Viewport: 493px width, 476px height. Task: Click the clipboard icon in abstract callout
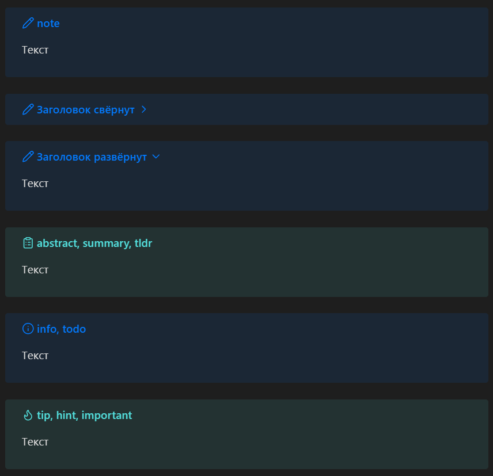click(x=28, y=243)
